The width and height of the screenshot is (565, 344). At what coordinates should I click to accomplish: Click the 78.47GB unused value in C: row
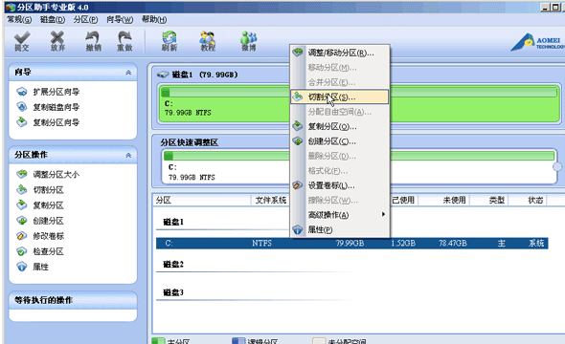pos(453,244)
